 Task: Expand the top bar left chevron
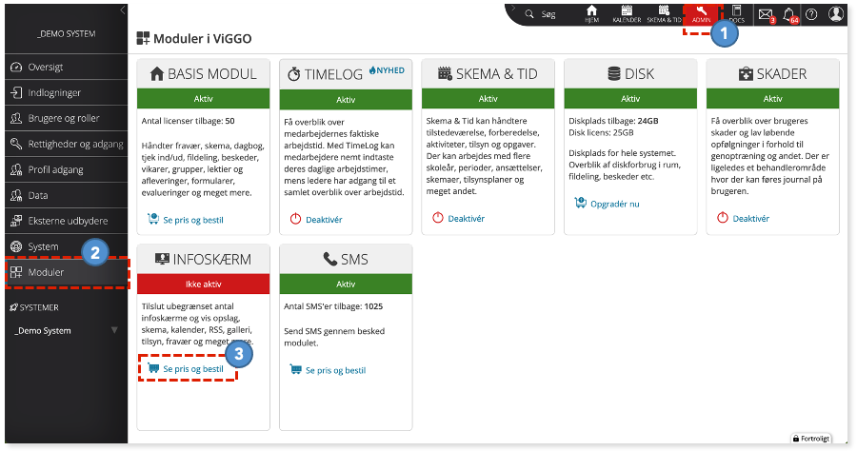513,8
